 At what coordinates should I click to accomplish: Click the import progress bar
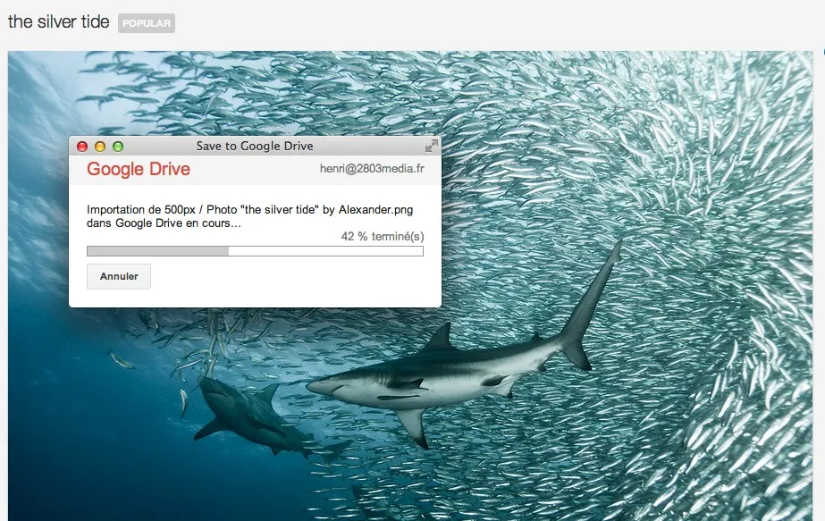255,251
